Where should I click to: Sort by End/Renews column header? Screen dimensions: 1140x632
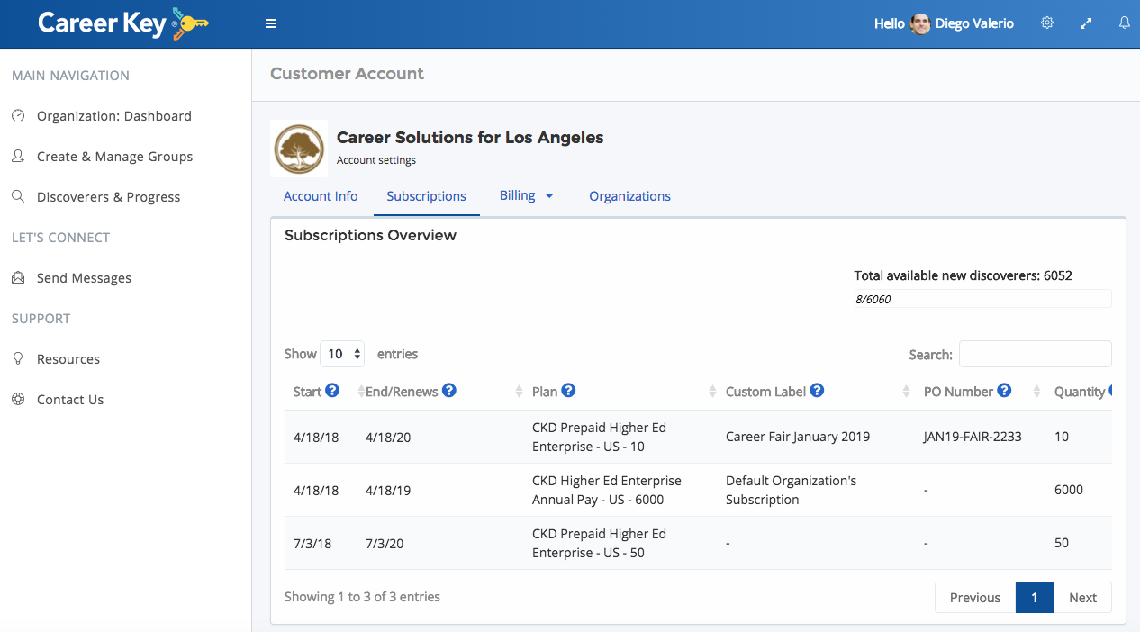coord(402,392)
